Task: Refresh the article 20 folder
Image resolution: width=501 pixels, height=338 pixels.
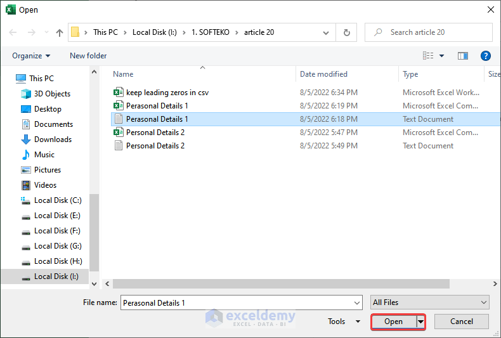Action: [x=346, y=32]
